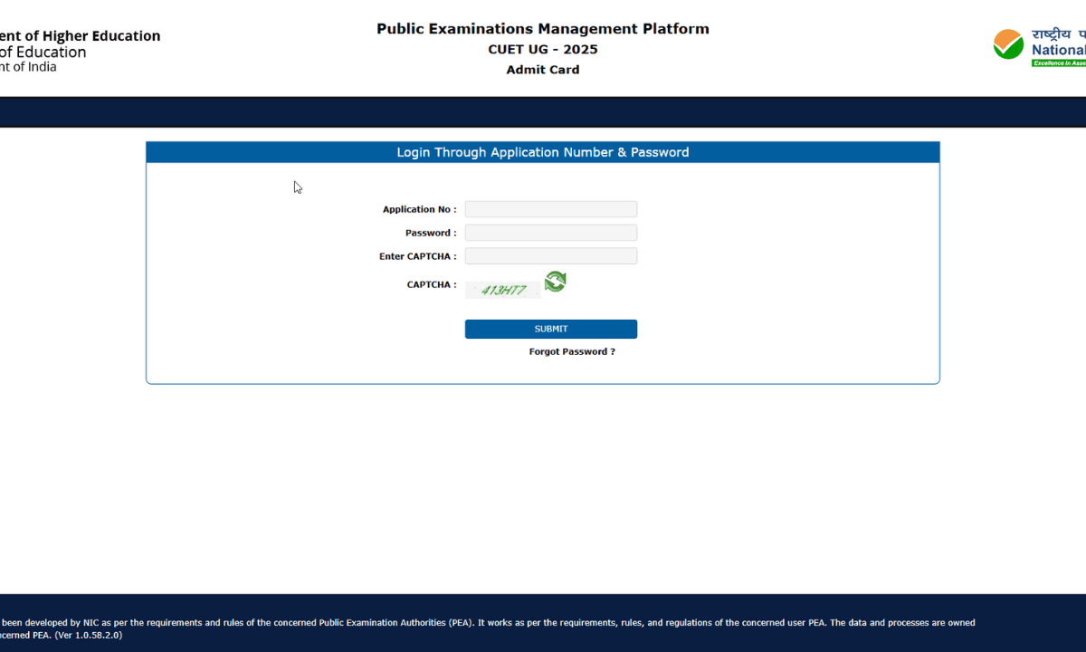
Task: Click the 'Password :' label
Action: coord(431,233)
